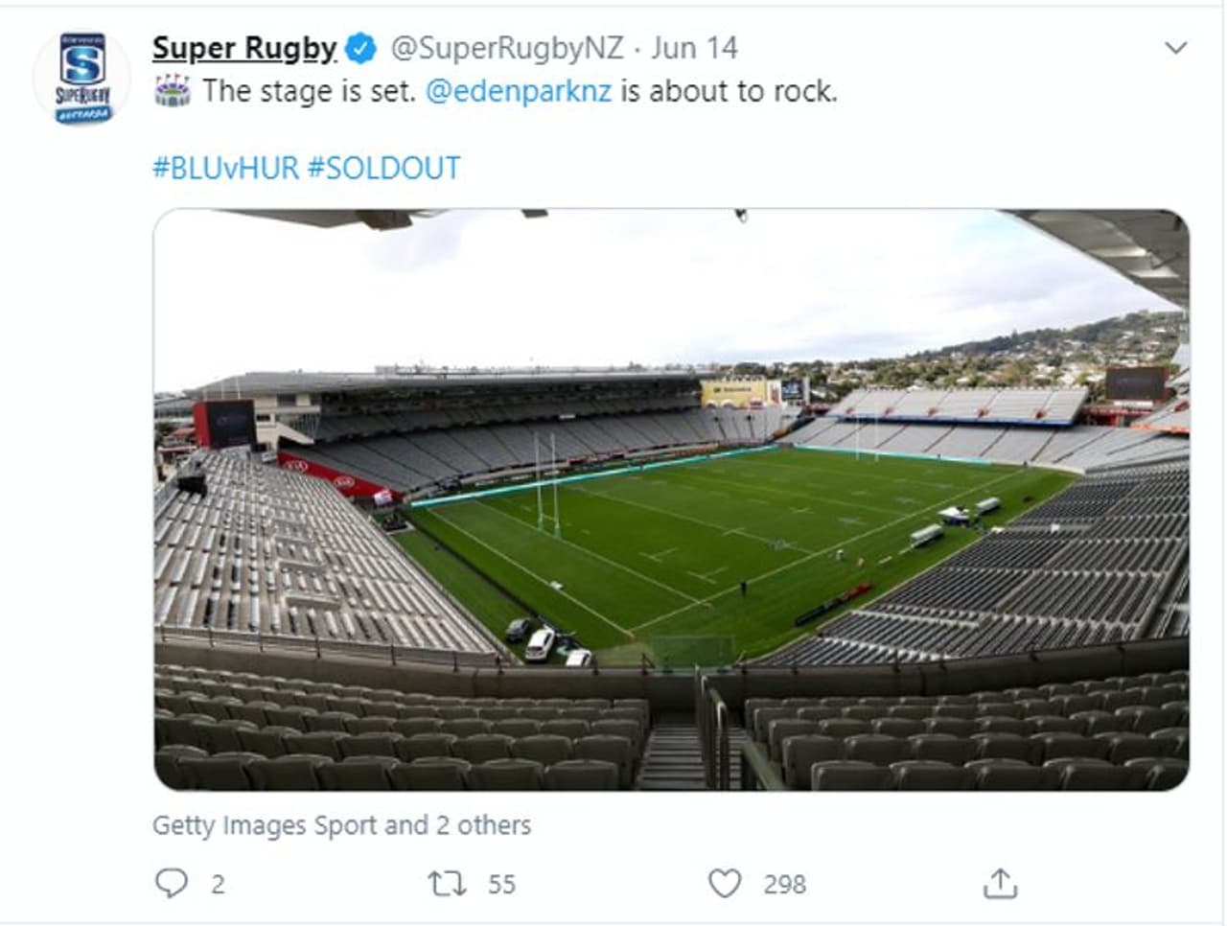Enlarge the Eden Park stadium photo
Viewport: 1227px width, 926px height.
(671, 498)
